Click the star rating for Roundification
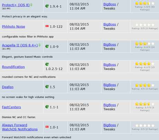159x140 pixels. [145, 63]
